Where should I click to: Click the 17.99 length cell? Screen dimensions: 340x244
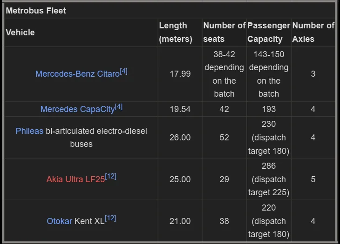[180, 74]
